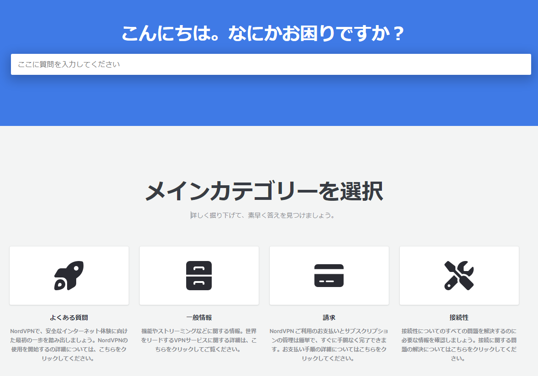The height and width of the screenshot is (376, 538).
Task: Click the rocket icon for よくある質問
Action: point(69,276)
